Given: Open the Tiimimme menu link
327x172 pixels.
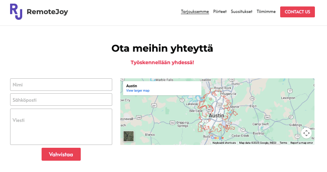Looking at the screenshot, I should [266, 12].
